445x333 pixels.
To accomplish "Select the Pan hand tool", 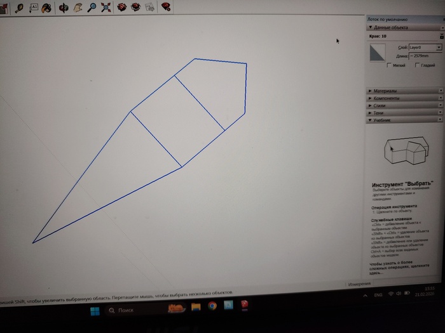I will 78,8.
